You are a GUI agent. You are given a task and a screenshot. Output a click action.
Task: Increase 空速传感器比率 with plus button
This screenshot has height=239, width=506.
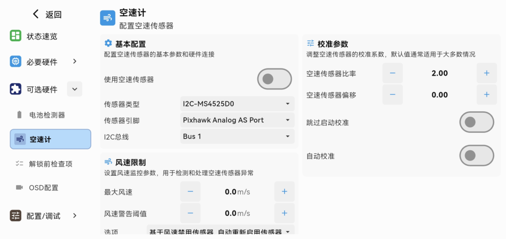point(486,73)
